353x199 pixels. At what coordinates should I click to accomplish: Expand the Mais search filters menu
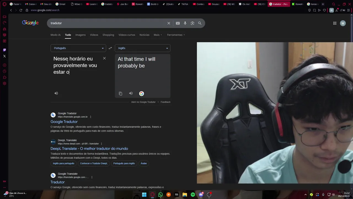click(x=158, y=35)
